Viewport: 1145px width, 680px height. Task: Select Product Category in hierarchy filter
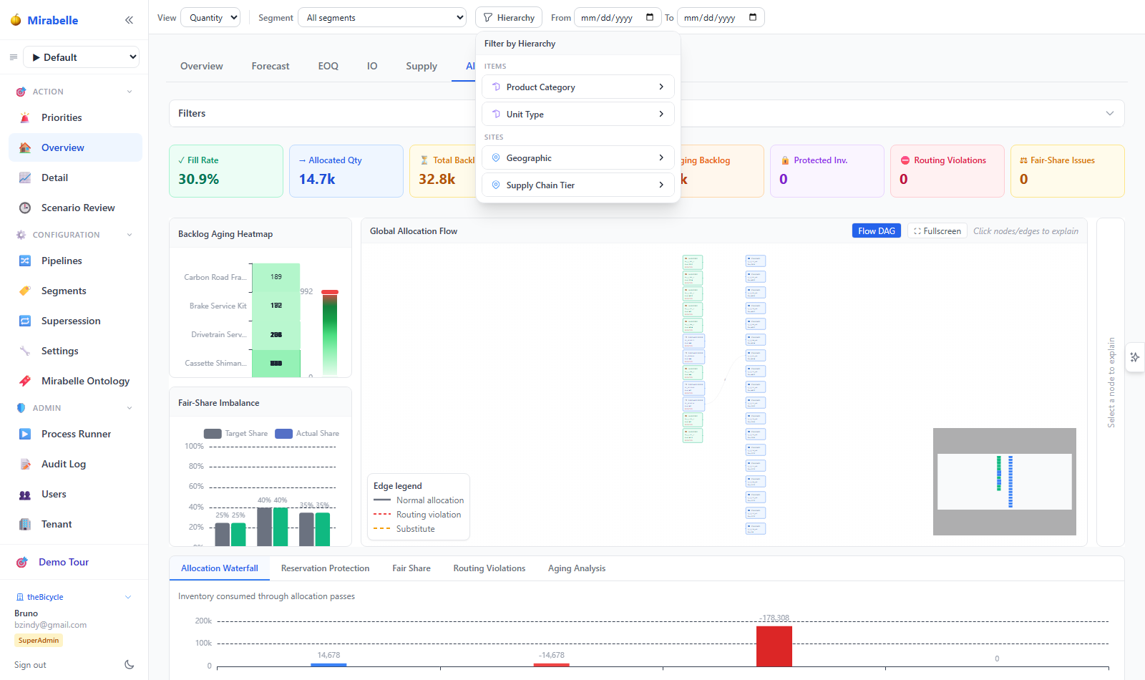[x=578, y=87]
